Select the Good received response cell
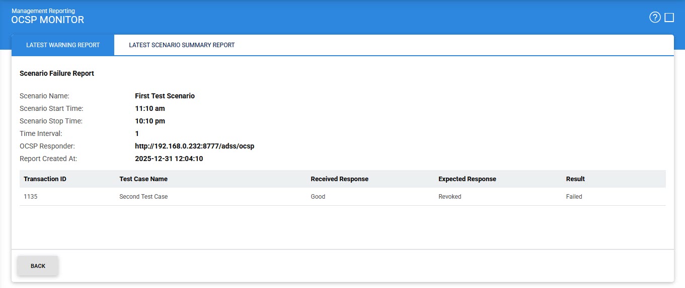This screenshot has height=288, width=685. [x=318, y=197]
